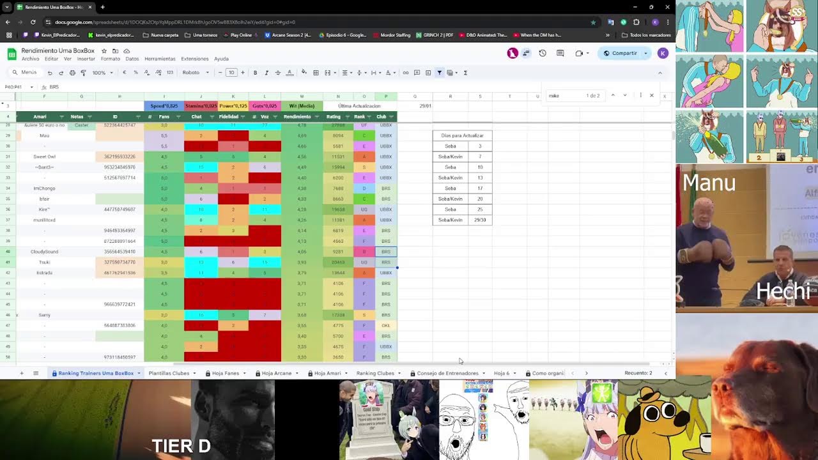This screenshot has width=818, height=460.
Task: Open the Google account avatar
Action: click(663, 53)
